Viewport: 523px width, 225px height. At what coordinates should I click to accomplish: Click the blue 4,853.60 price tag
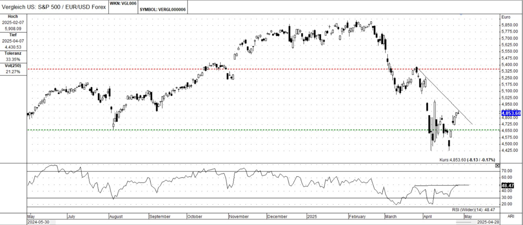511,113
